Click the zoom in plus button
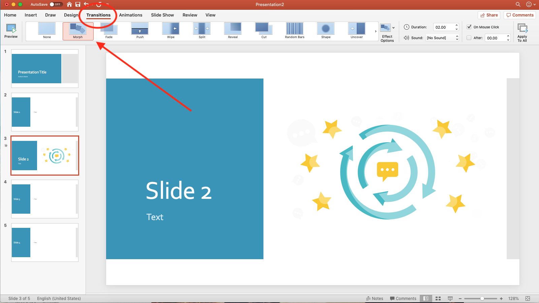 tap(501, 299)
